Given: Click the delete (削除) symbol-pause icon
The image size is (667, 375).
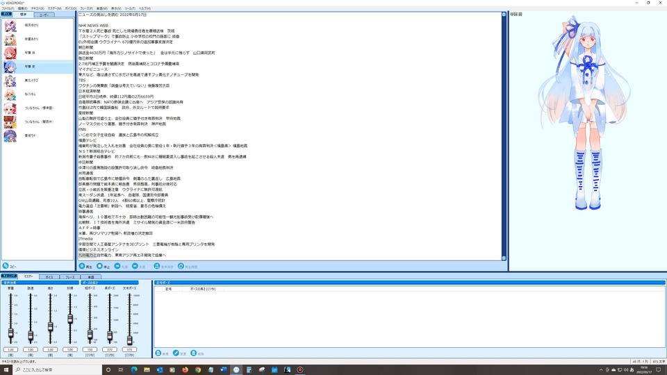Looking at the screenshot, I should click(194, 353).
